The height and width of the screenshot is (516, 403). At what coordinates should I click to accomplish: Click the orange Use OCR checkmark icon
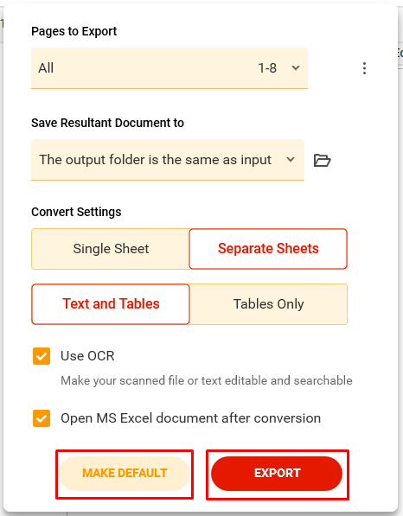42,356
